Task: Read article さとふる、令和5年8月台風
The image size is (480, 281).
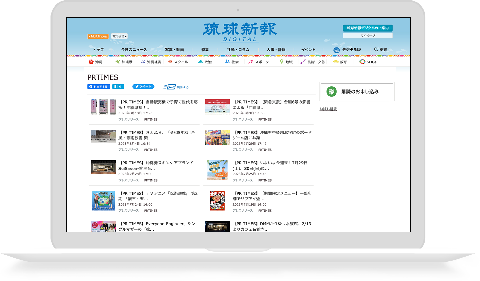Action: click(x=157, y=135)
